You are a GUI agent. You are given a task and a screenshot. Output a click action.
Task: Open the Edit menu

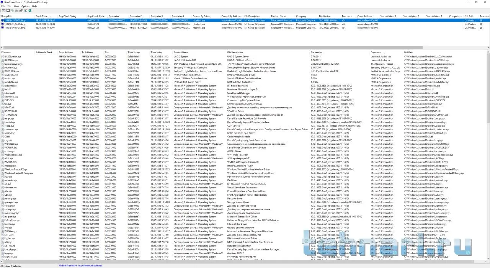coord(10,7)
